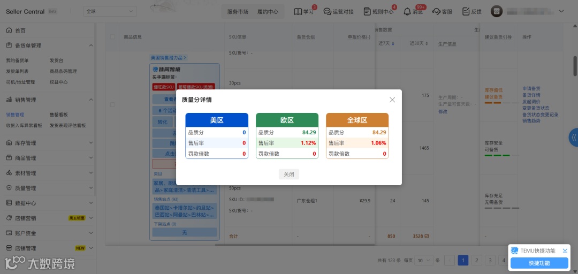Click the 店铺管理 shop icon
This screenshot has height=274, width=578.
[x=9, y=248]
